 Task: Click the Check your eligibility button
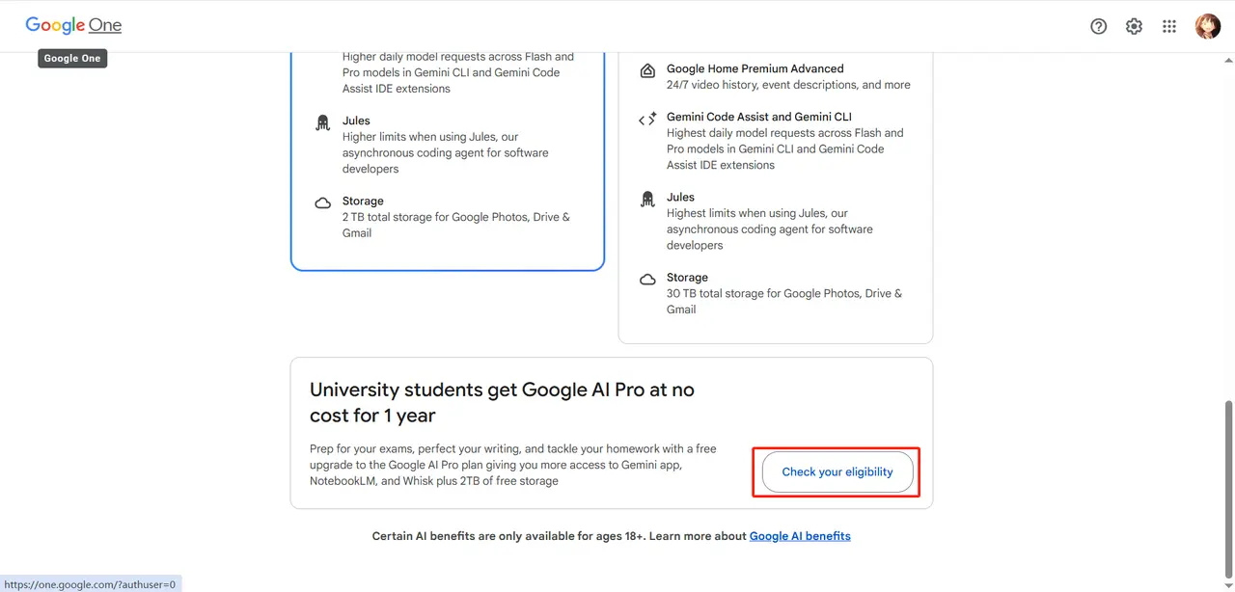coord(837,471)
